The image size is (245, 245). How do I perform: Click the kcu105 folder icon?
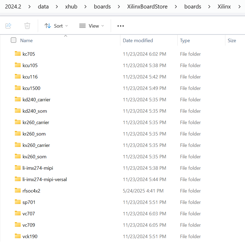tap(18, 65)
